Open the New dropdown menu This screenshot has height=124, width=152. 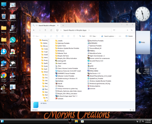coord(36,36)
